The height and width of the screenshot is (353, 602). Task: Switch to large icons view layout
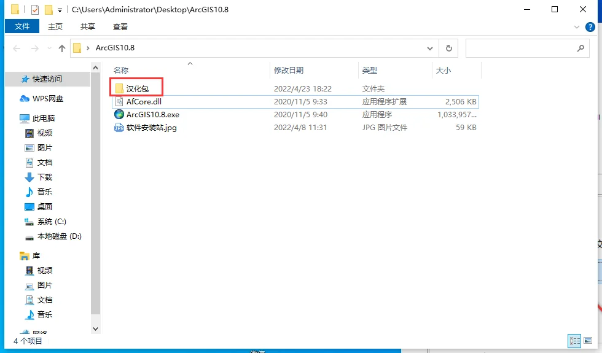(588, 341)
